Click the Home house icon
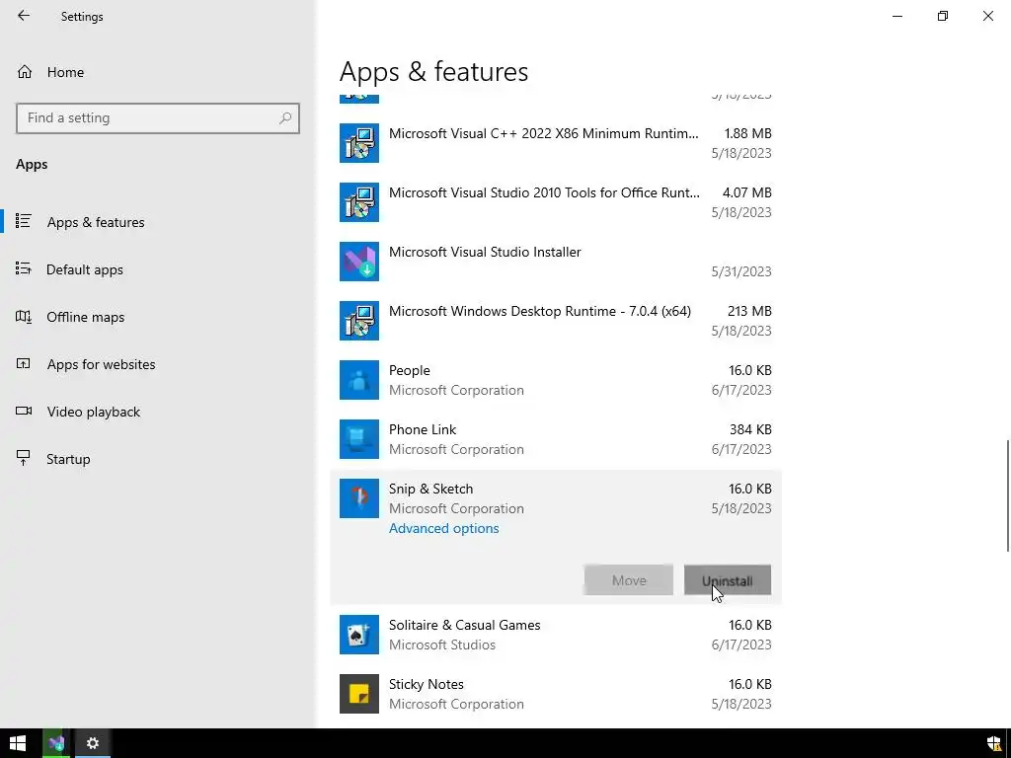The image size is (1011, 758). pos(25,71)
